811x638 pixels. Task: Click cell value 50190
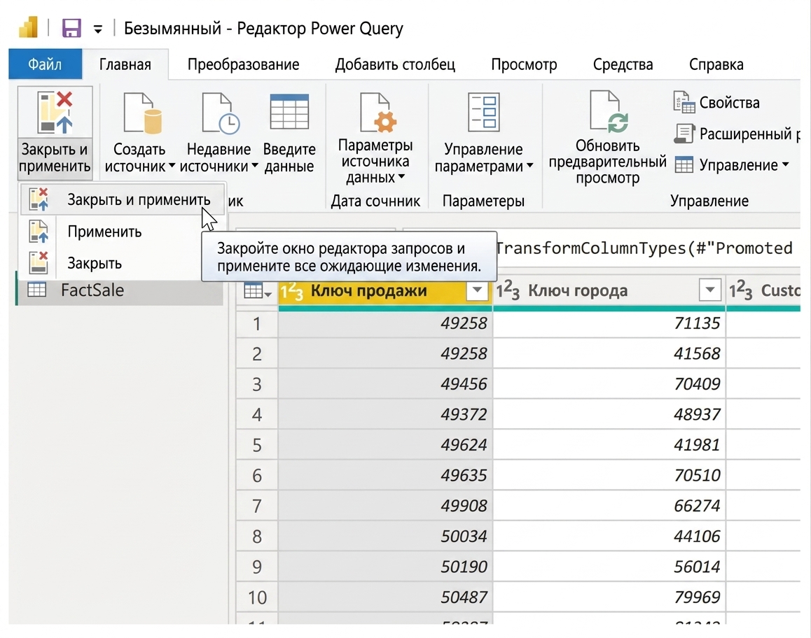[x=464, y=567]
